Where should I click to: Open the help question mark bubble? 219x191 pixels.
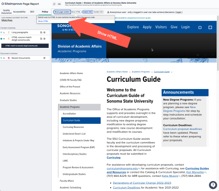[213, 185]
